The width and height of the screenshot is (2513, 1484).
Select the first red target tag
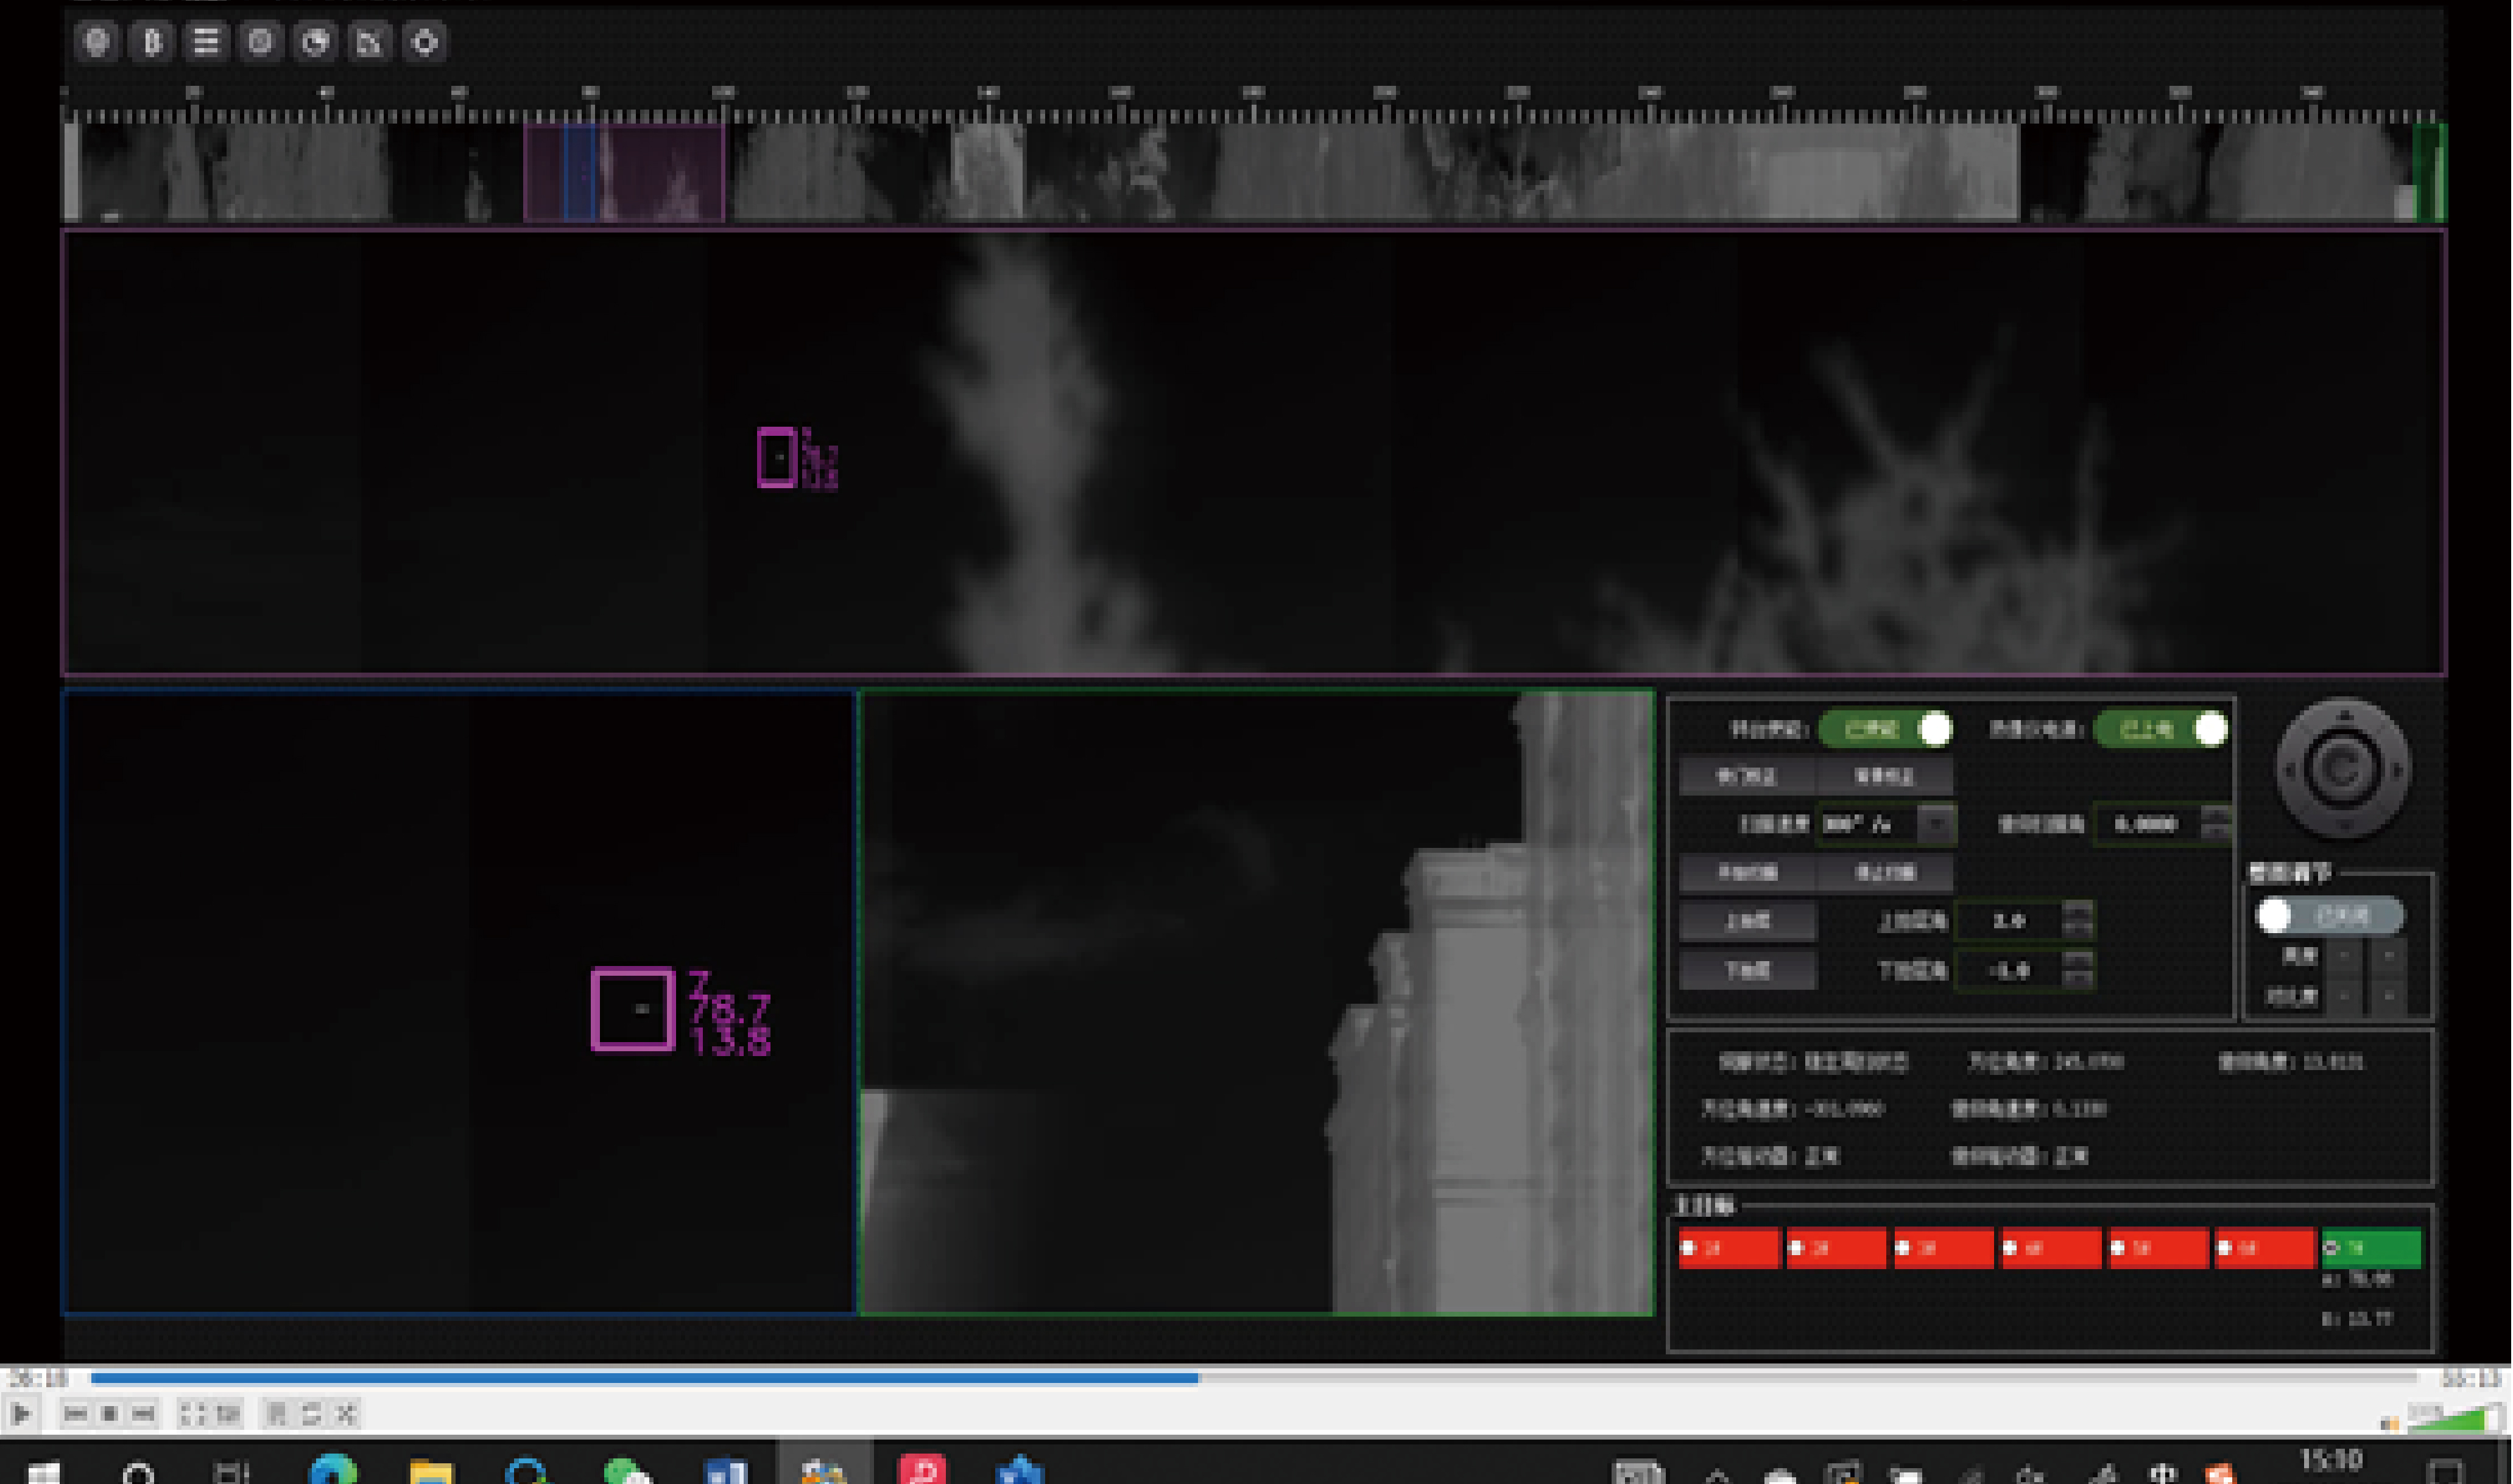(x=1729, y=1248)
